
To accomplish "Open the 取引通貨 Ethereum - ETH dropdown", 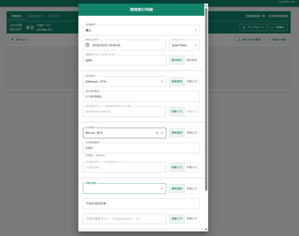I will click(x=124, y=82).
